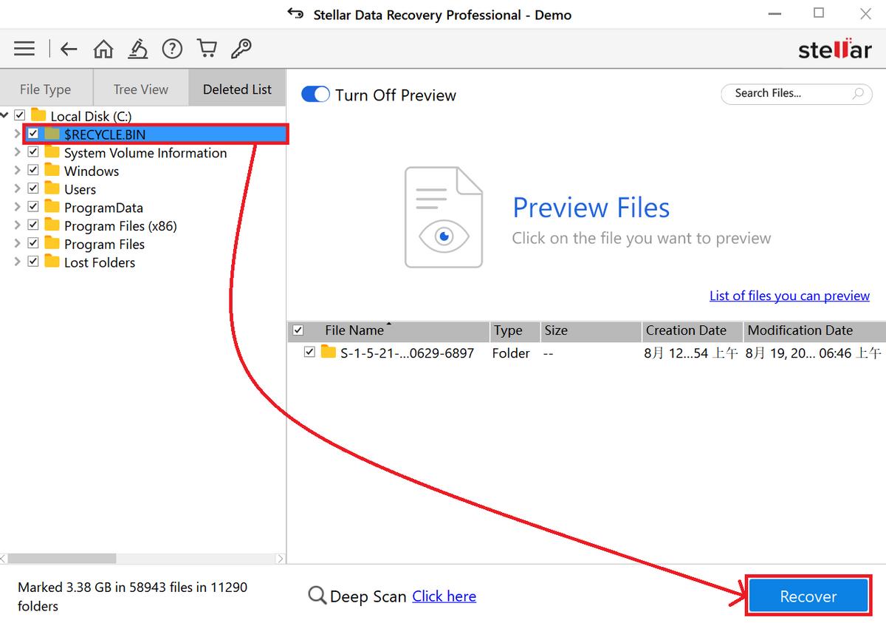Open list of previewable files link

coord(789,296)
